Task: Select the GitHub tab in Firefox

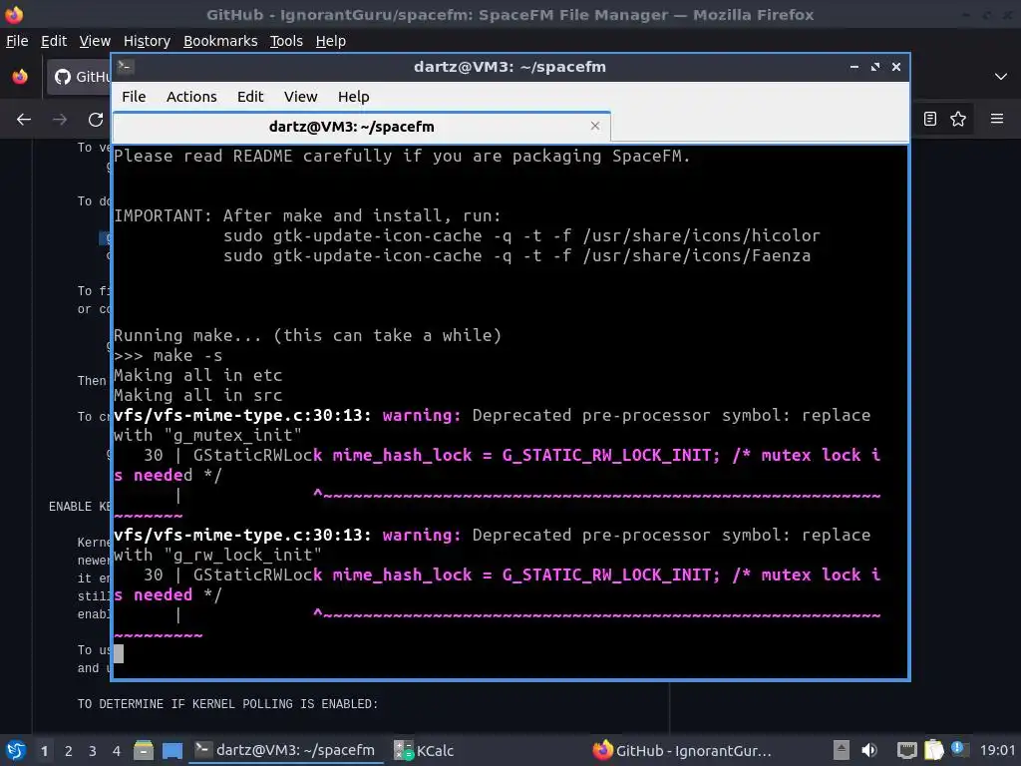Action: pos(80,77)
